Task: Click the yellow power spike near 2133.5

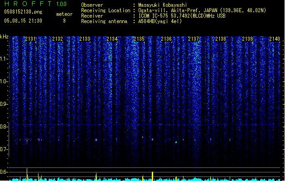Action: (96, 177)
